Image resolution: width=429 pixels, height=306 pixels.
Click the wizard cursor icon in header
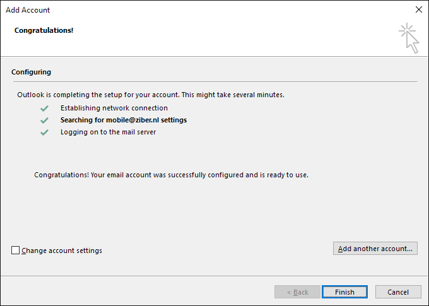[x=409, y=38]
